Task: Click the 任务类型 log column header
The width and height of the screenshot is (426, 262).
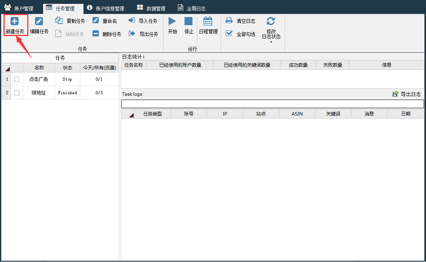Action: (x=153, y=114)
